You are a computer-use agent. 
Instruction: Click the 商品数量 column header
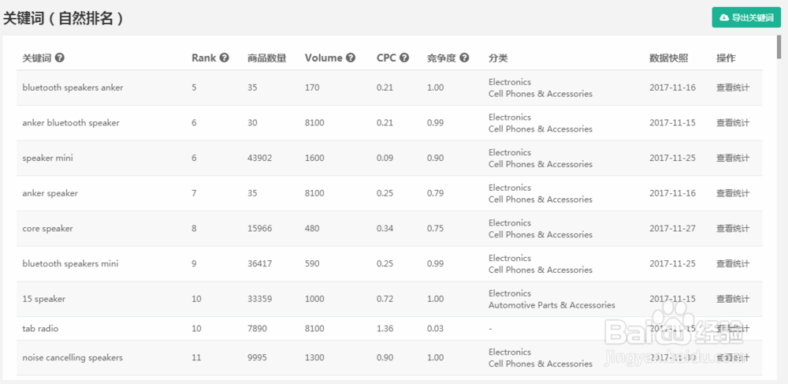(x=267, y=58)
